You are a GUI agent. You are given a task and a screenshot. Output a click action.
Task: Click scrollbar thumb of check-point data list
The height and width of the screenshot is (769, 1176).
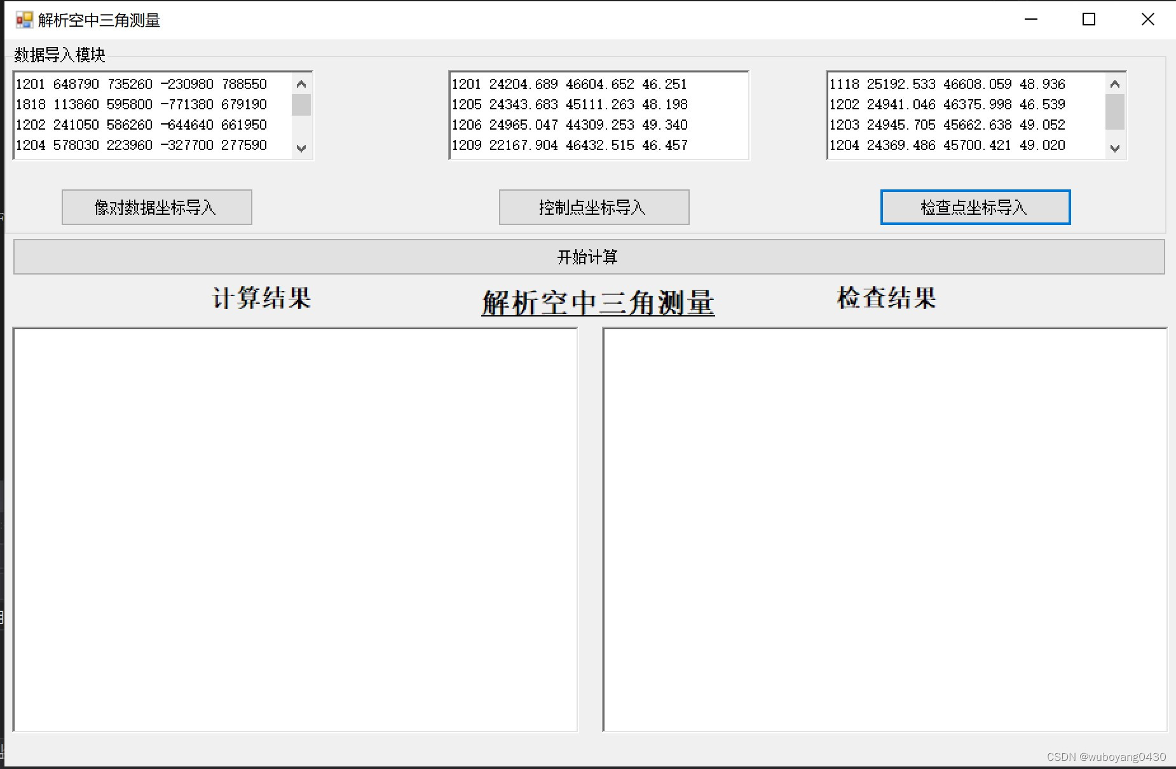(x=1115, y=112)
